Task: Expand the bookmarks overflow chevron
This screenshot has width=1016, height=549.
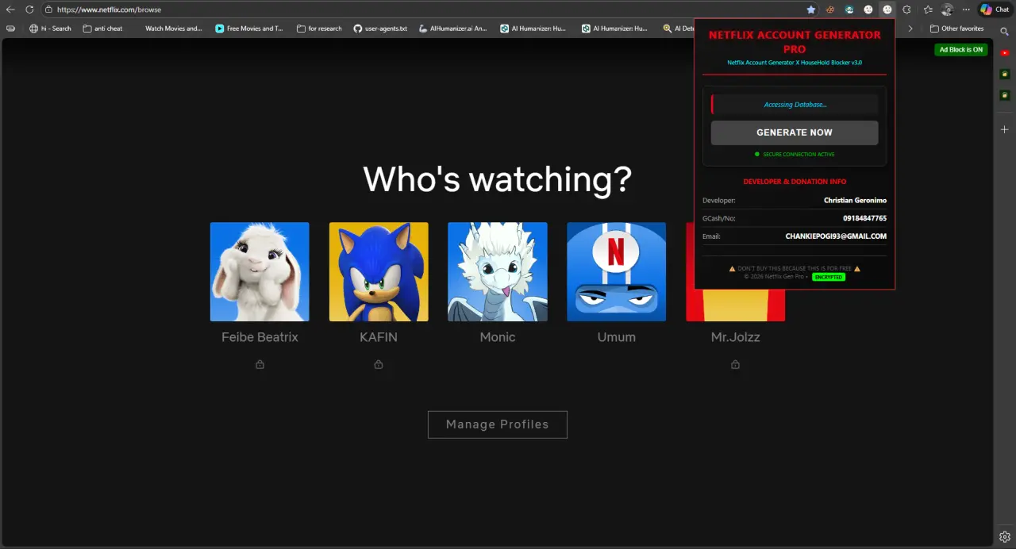Action: pyautogui.click(x=910, y=29)
